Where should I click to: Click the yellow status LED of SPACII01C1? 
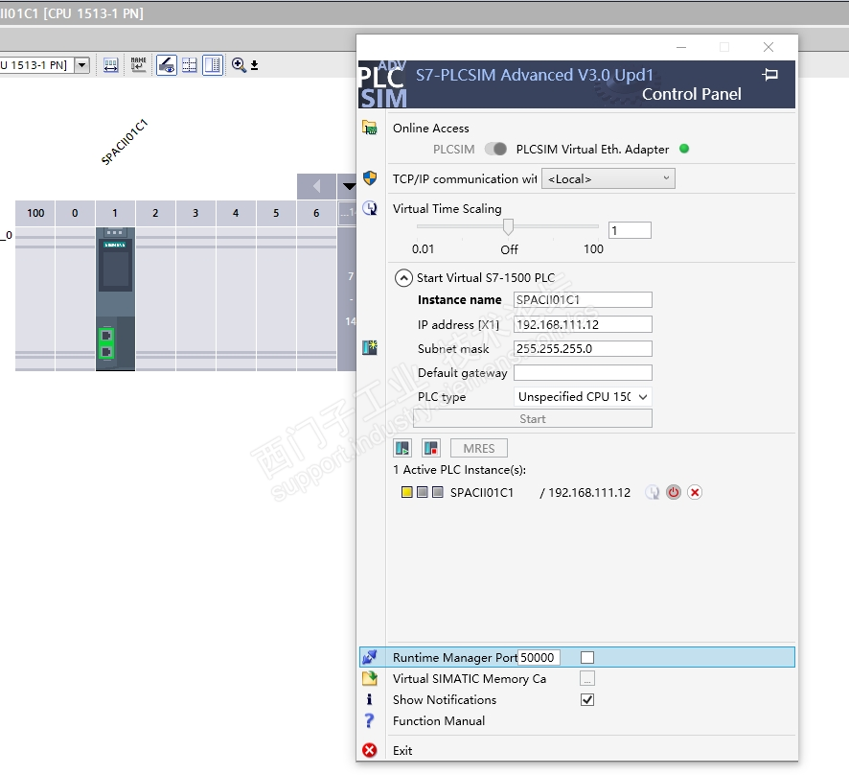click(407, 492)
